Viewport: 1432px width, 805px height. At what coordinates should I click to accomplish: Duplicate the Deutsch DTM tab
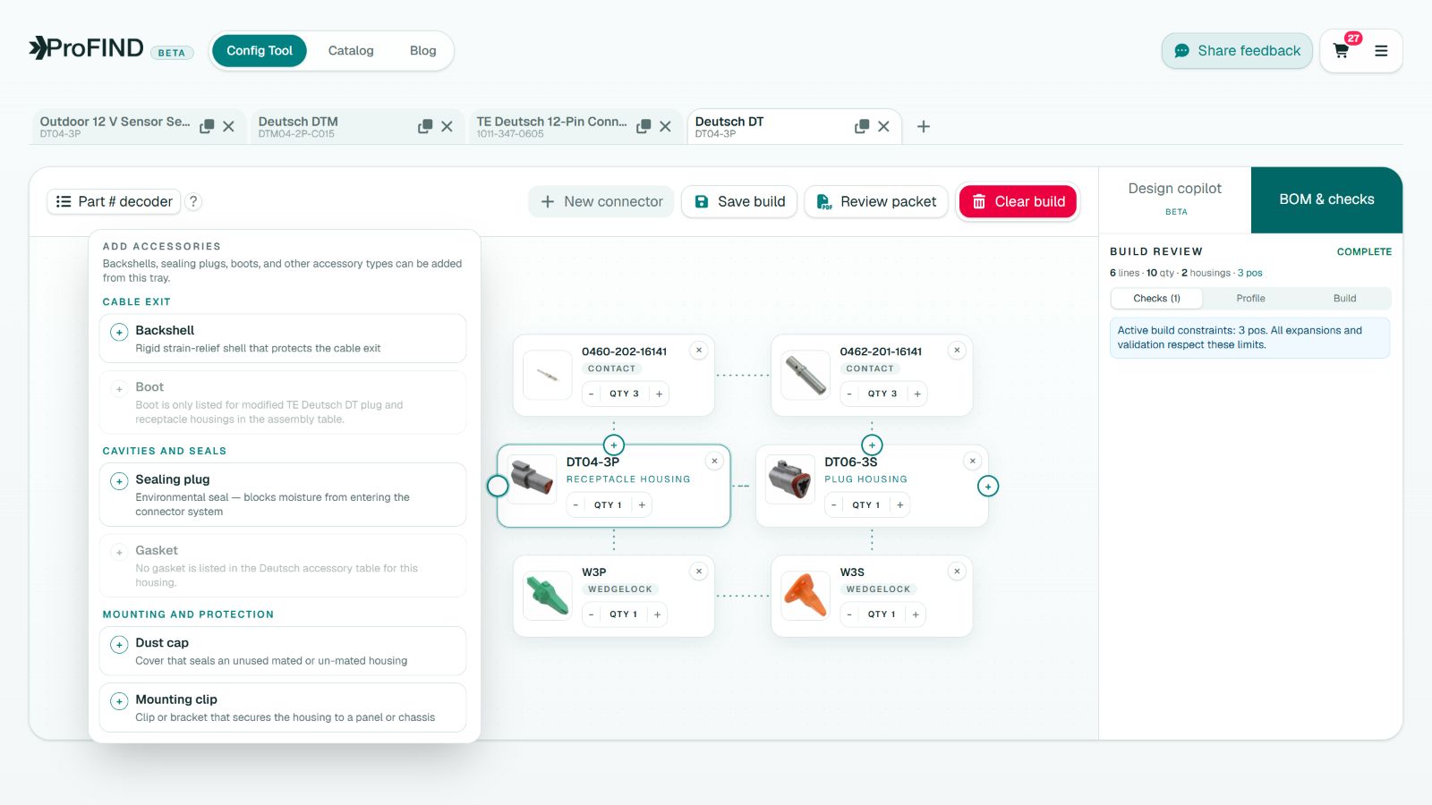tap(425, 126)
